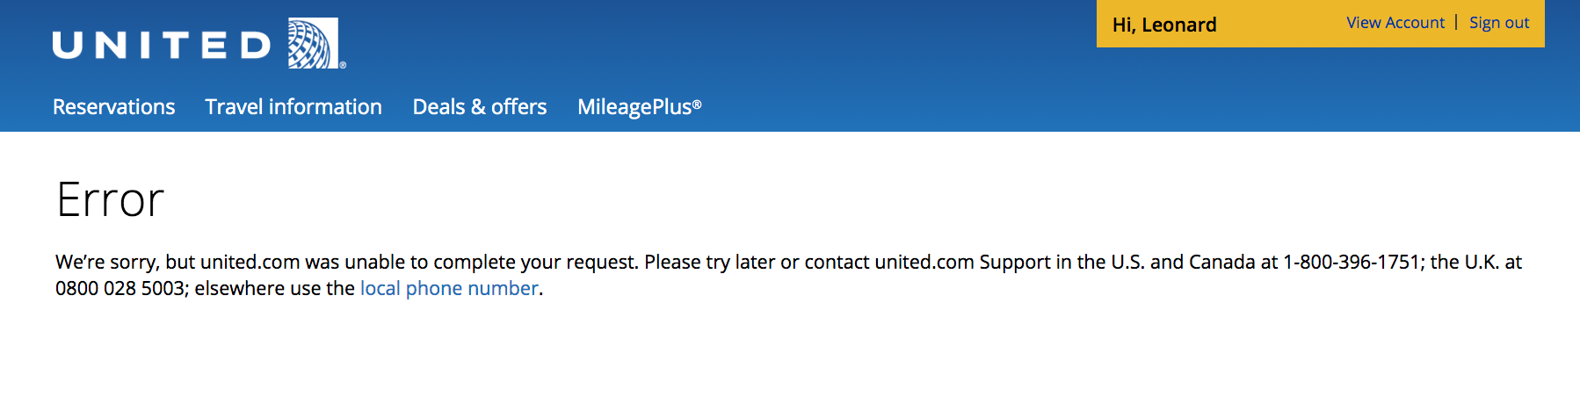Click the View Account link
The width and height of the screenshot is (1580, 411).
click(x=1395, y=23)
